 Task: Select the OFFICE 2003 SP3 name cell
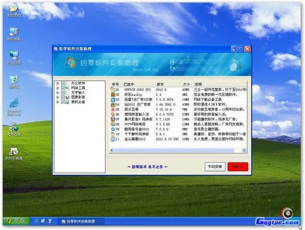[138, 90]
